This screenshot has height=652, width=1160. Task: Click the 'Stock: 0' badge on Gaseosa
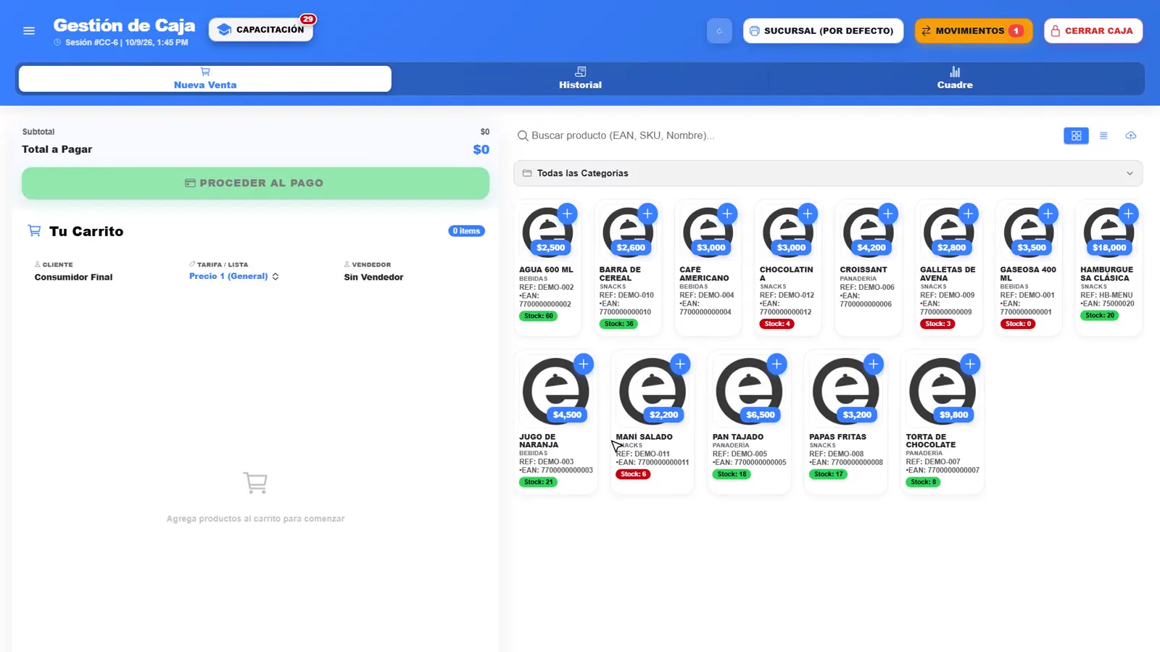click(1019, 324)
